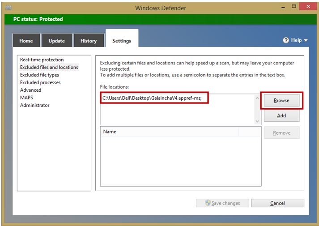The height and width of the screenshot is (226, 319).
Task: Click the Windows Defender title bar icon
Action: (8, 8)
